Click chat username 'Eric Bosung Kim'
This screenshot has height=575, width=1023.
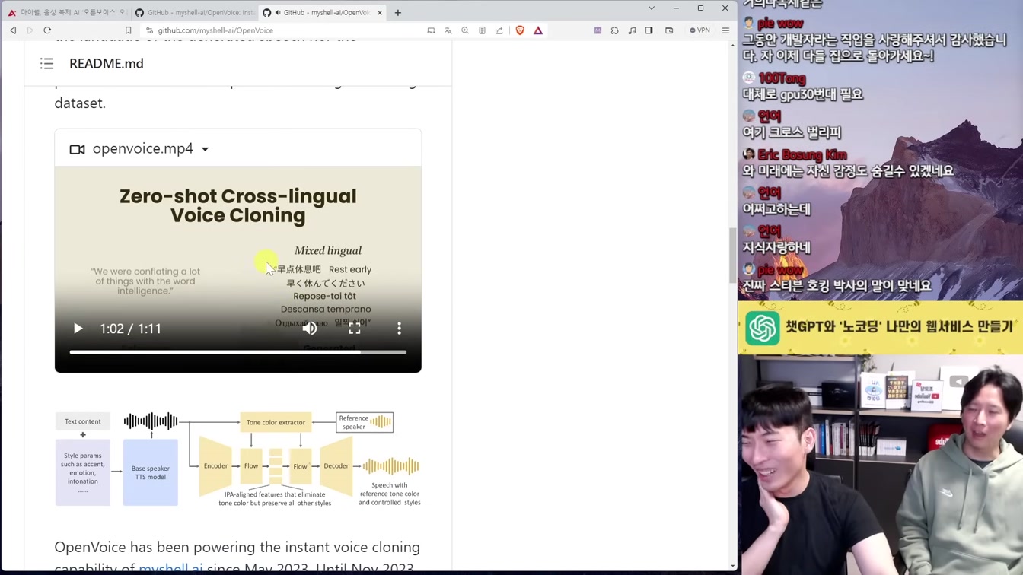(802, 154)
